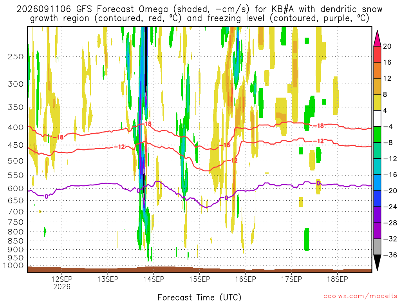The height and width of the screenshot is (301, 401).
Task: Select the 1000 pressure axis label
Action: click(13, 266)
